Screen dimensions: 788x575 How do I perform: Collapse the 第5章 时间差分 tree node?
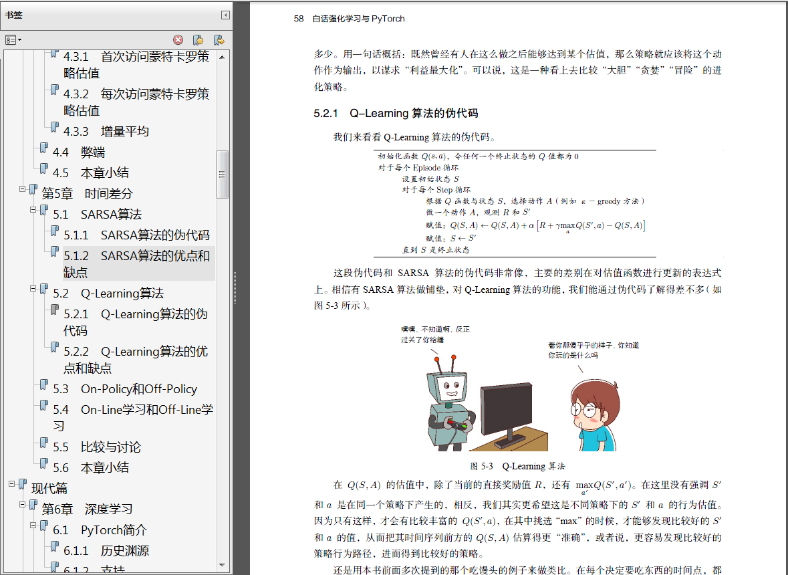click(22, 189)
